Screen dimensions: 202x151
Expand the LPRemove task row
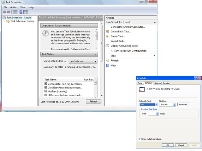tap(45, 95)
